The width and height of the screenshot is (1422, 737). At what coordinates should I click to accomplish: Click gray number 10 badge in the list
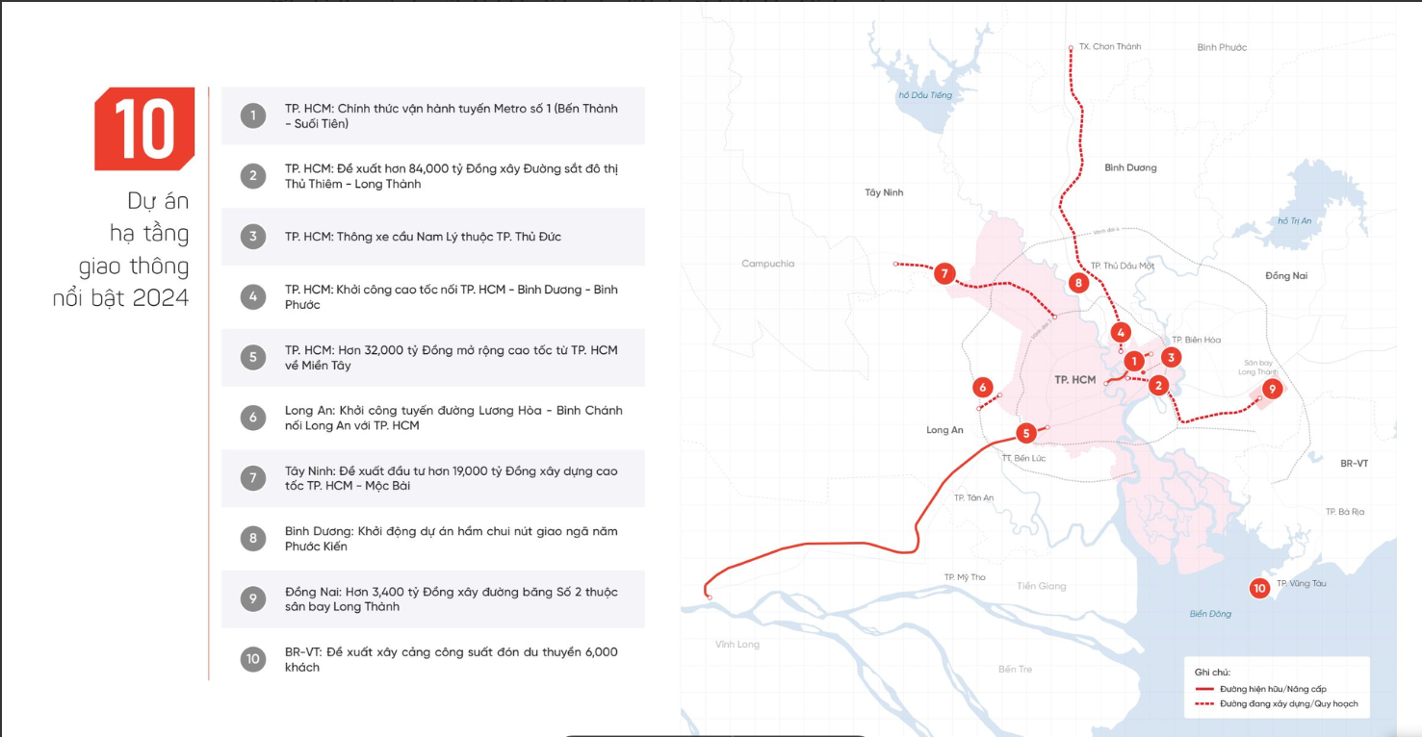pos(253,659)
